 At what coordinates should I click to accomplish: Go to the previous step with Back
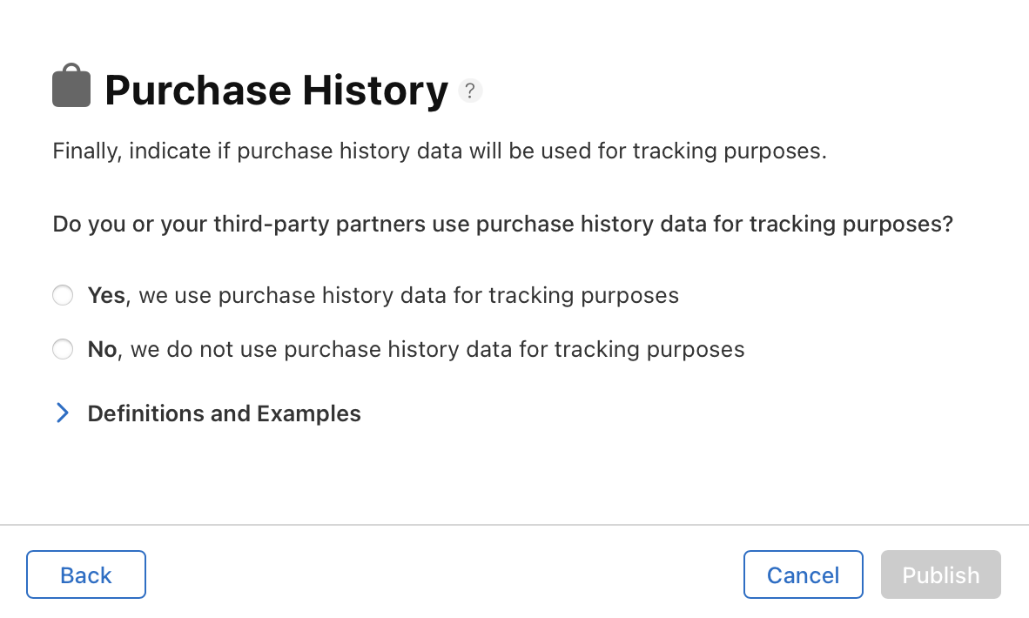[x=86, y=574]
